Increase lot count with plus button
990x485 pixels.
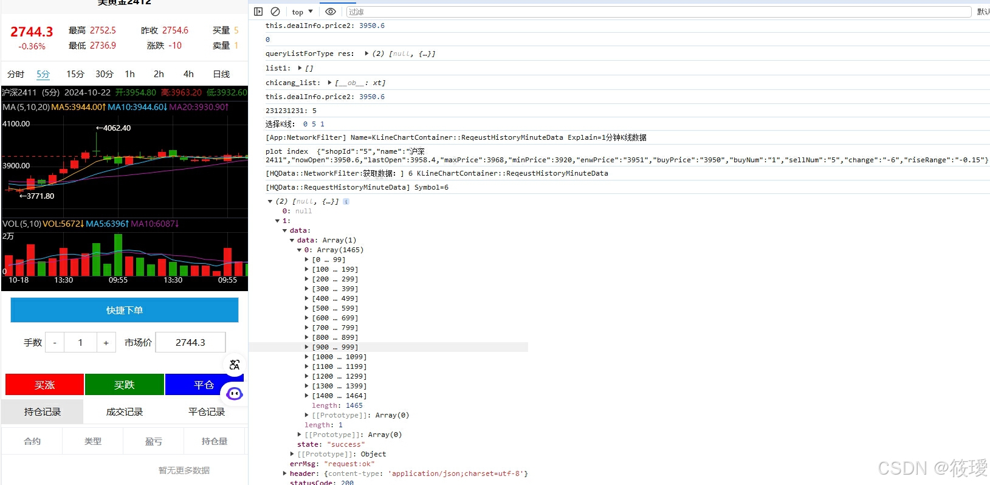[x=106, y=343]
